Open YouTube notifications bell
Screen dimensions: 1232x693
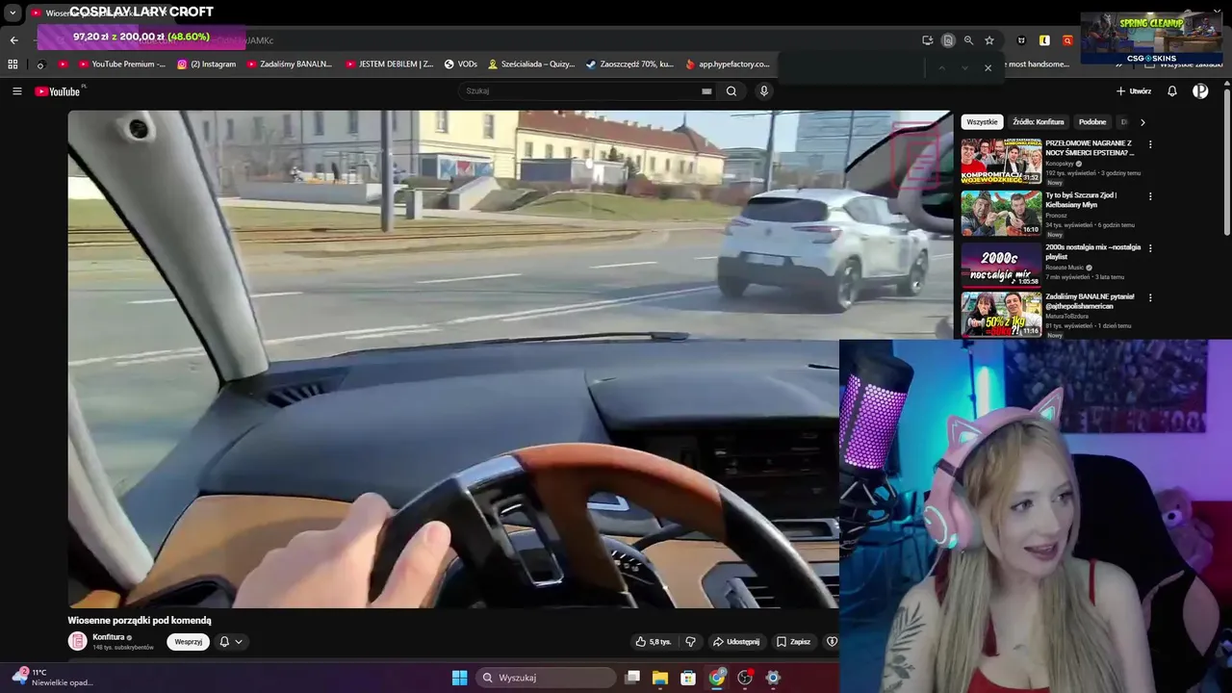point(1172,91)
